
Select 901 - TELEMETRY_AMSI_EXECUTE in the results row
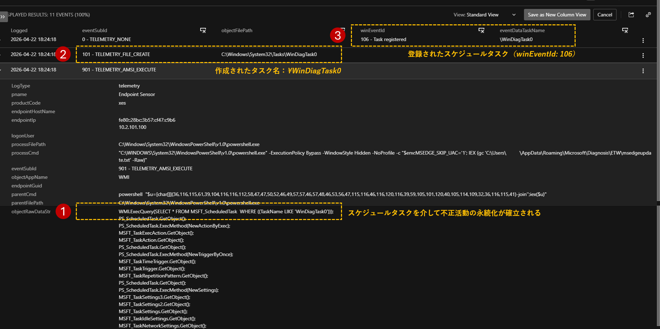pyautogui.click(x=119, y=70)
